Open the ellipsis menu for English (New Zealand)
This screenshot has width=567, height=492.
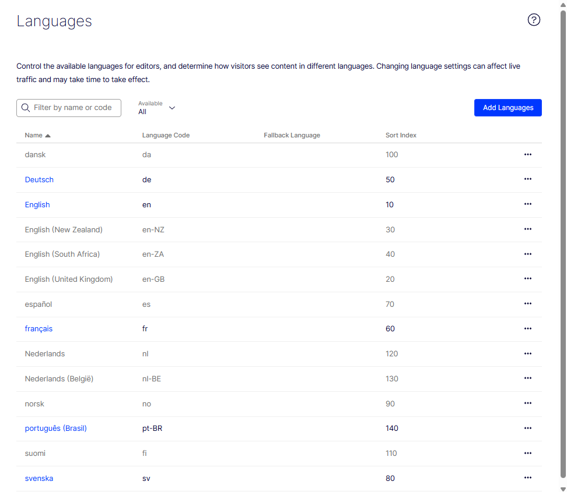coord(527,229)
